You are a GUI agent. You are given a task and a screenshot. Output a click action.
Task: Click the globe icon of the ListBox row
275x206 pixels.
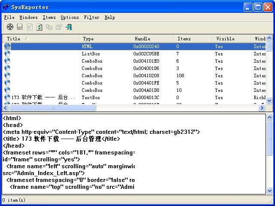tap(7, 54)
